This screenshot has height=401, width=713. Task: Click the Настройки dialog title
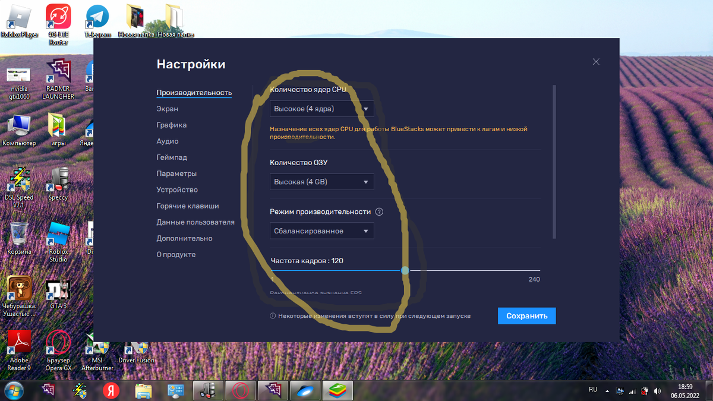pyautogui.click(x=191, y=65)
